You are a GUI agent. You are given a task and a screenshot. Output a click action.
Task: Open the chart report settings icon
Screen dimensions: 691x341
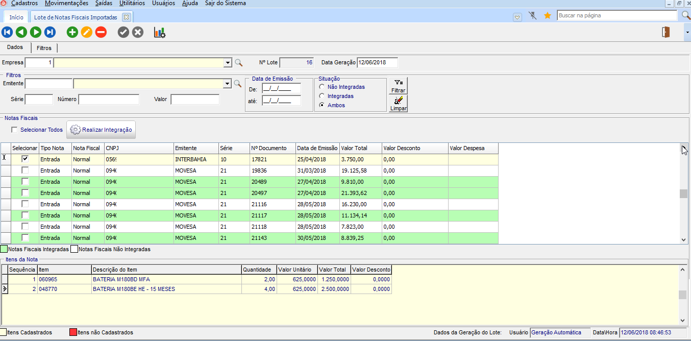160,33
